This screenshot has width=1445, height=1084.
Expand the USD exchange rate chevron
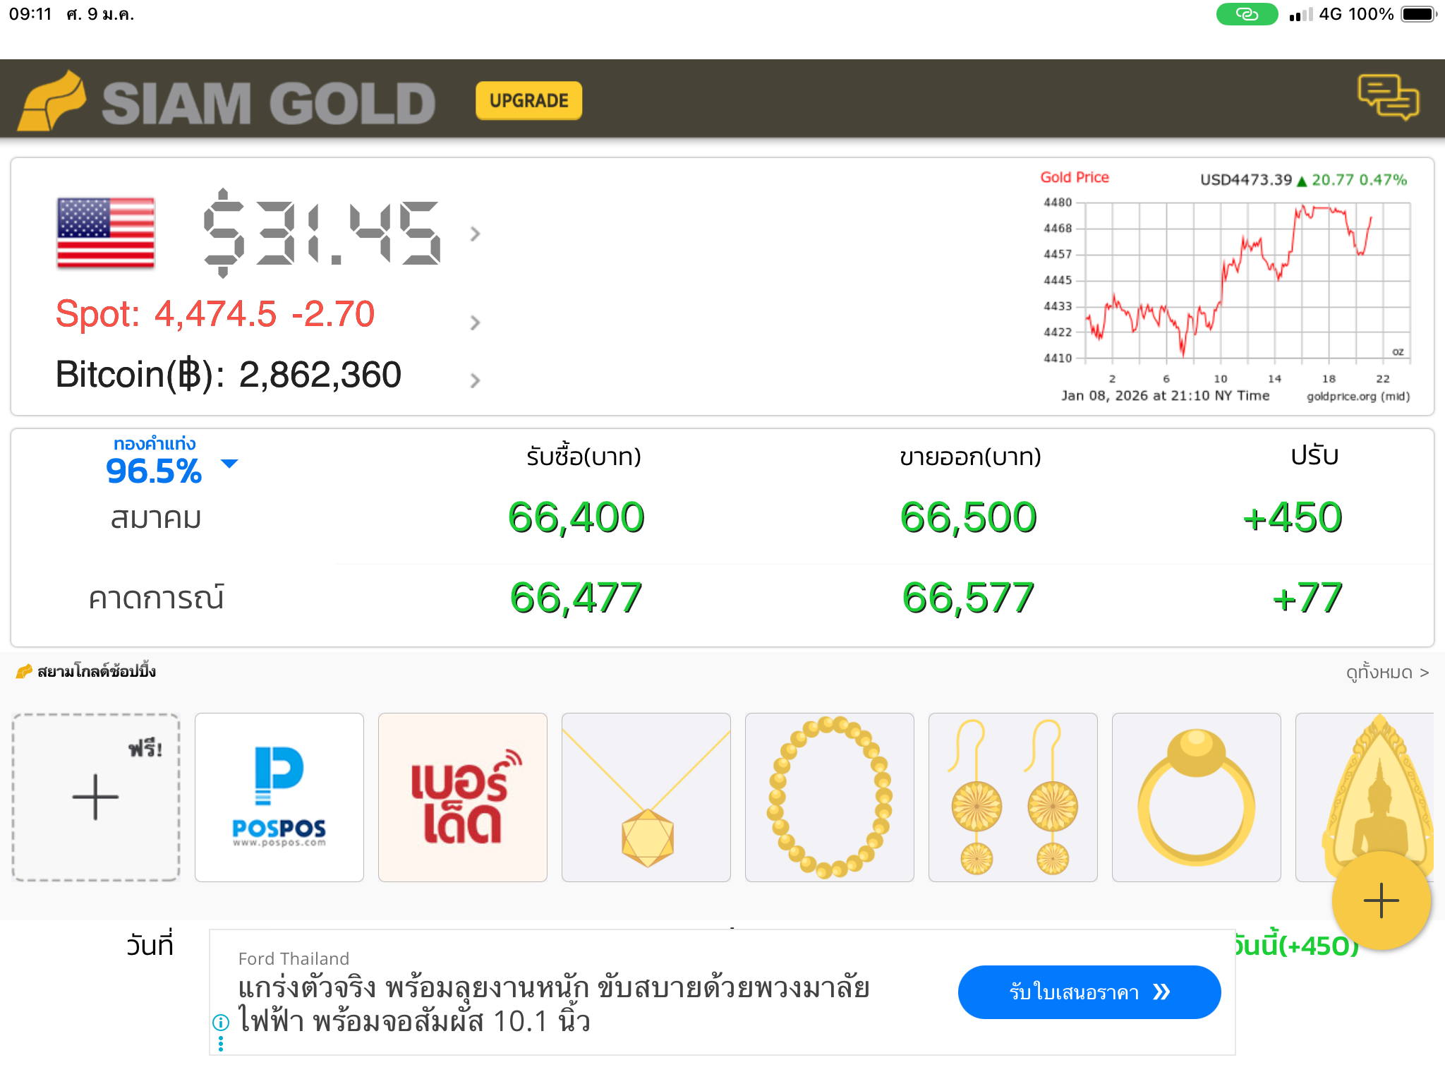(475, 234)
